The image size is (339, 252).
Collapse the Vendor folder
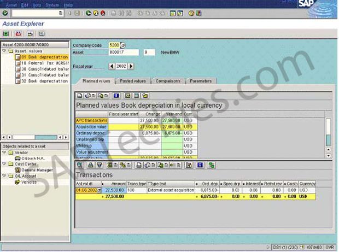(4, 153)
